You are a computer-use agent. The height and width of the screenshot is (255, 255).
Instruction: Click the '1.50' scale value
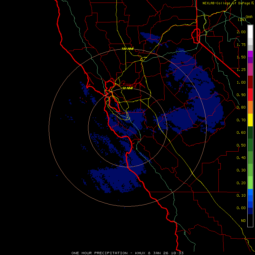tap(241, 57)
